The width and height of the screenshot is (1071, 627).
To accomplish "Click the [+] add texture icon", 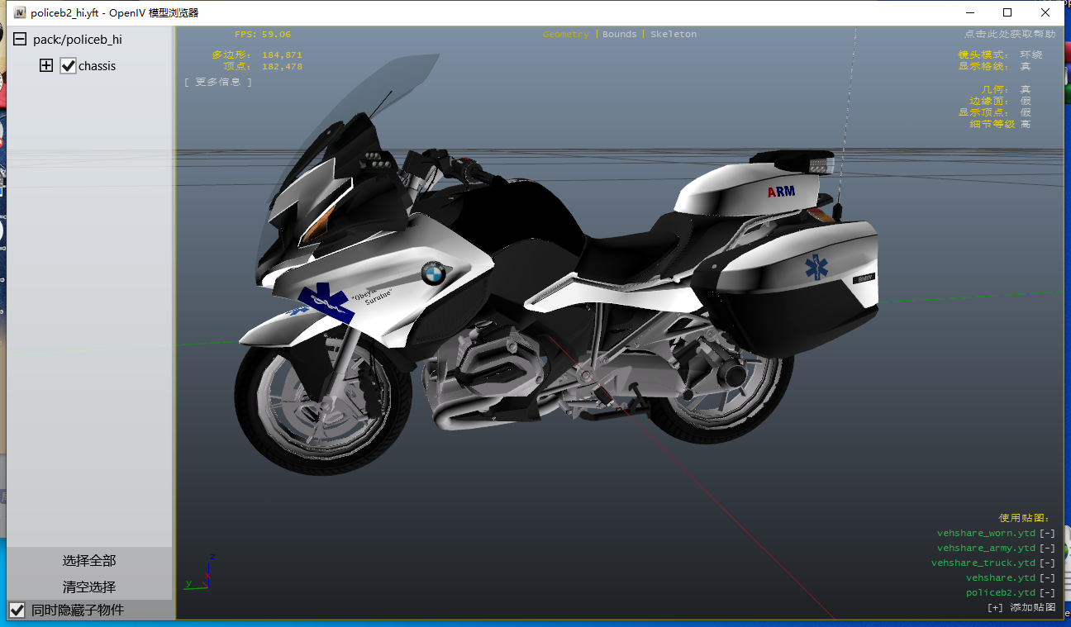I will [995, 608].
